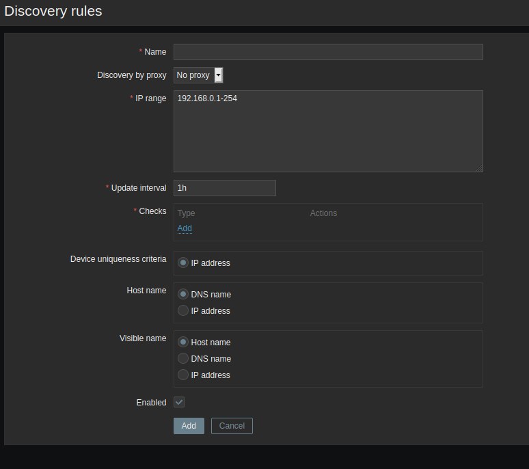Viewport: 529px width, 469px height.
Task: Click the Update interval label
Action: tap(139, 188)
